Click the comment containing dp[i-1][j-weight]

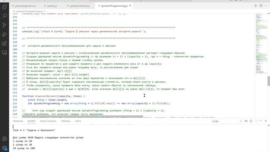56,75
